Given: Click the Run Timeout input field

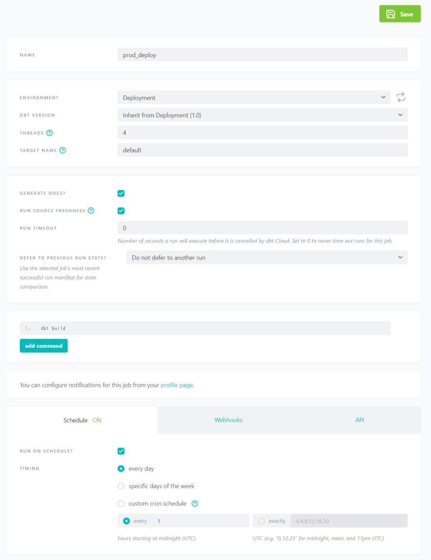Looking at the screenshot, I should click(262, 228).
